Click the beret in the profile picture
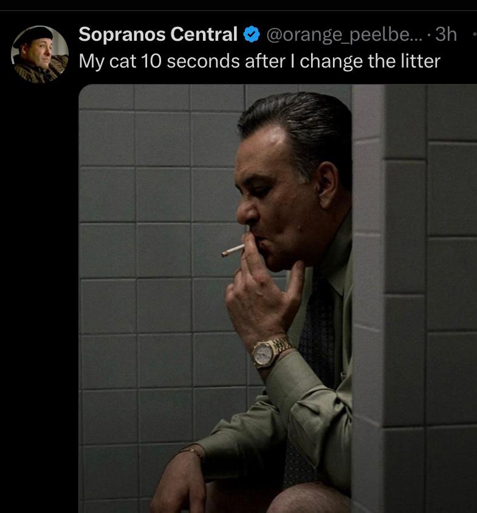Viewport: 477px width, 513px height. [x=33, y=34]
